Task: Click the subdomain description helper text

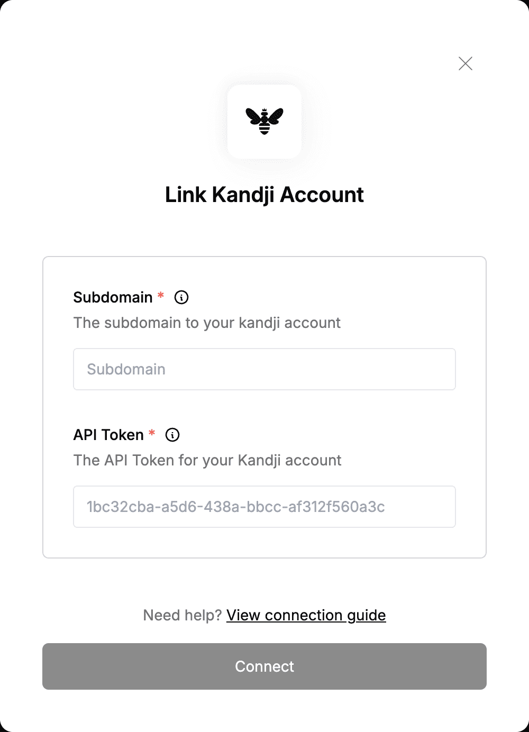Action: 207,323
